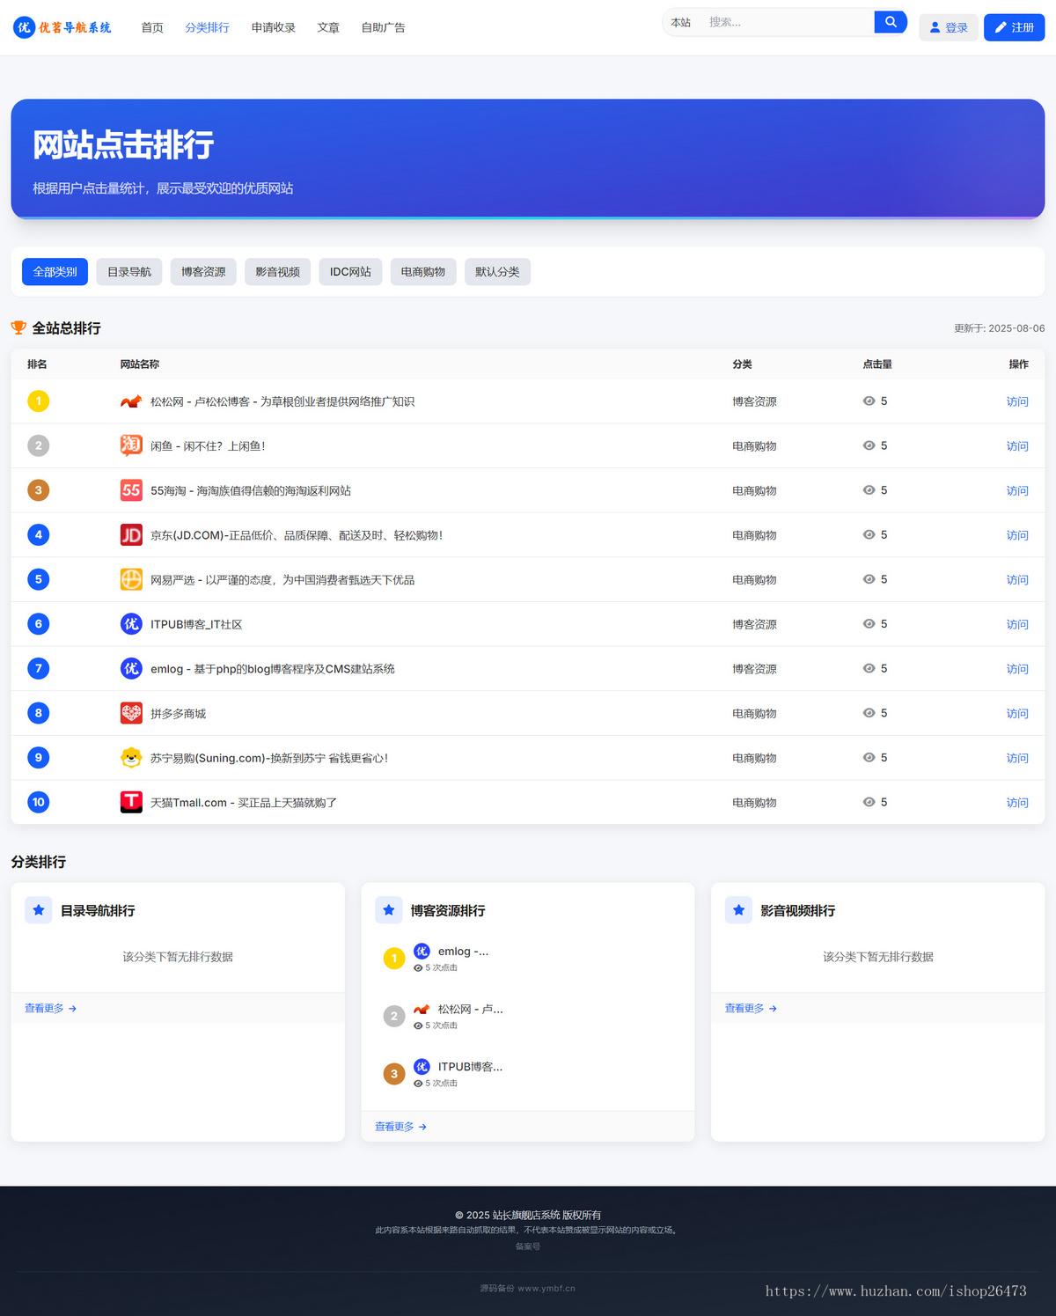The height and width of the screenshot is (1316, 1056).
Task: Open emlog entry in 博客资源排行 card
Action: (x=463, y=951)
